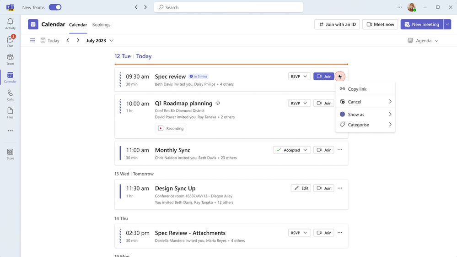Toggle the New Teams switch off

[55, 7]
